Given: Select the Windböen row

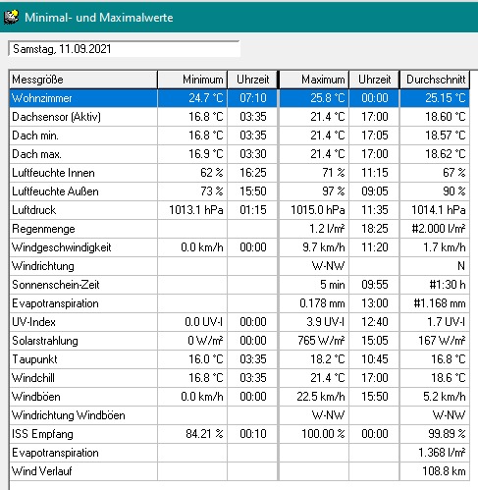Looking at the screenshot, I should [x=239, y=397].
